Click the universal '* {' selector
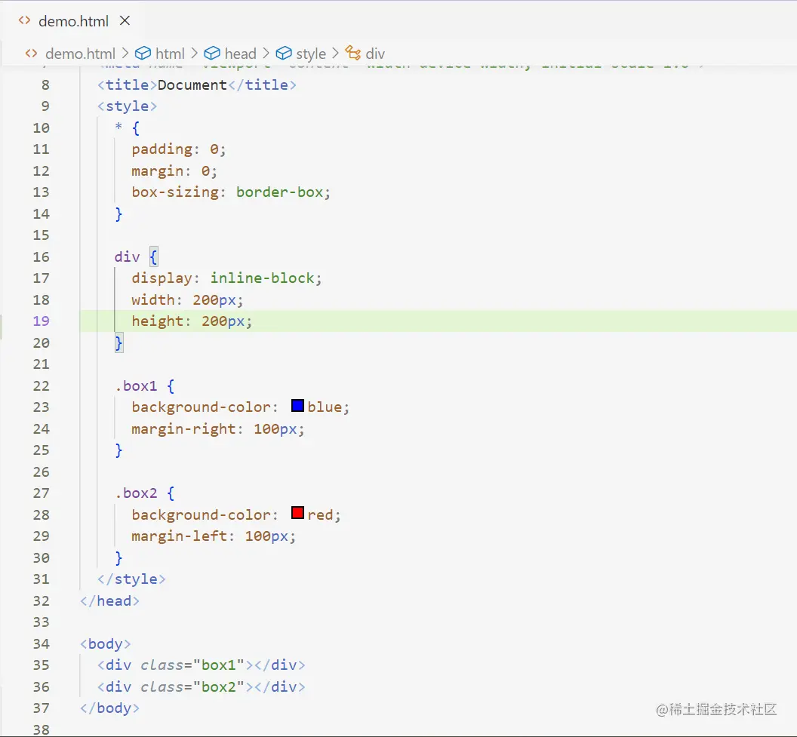 [127, 127]
